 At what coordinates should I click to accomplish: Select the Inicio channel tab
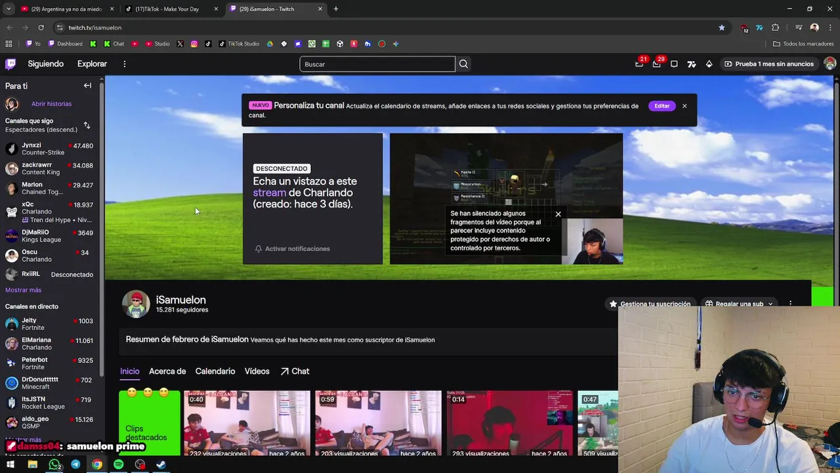point(129,371)
